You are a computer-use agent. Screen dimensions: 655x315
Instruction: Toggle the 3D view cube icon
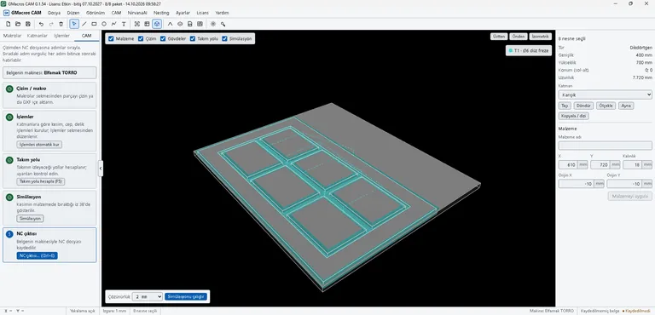coord(157,24)
